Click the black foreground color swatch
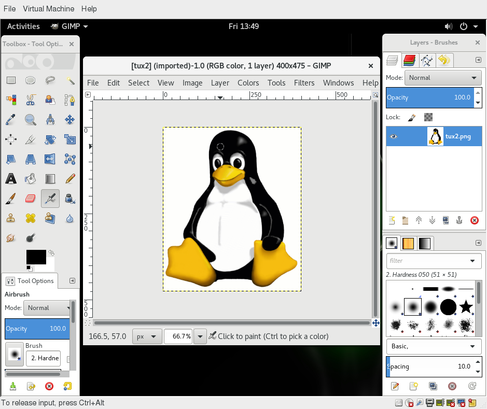The image size is (487, 409). [36, 257]
